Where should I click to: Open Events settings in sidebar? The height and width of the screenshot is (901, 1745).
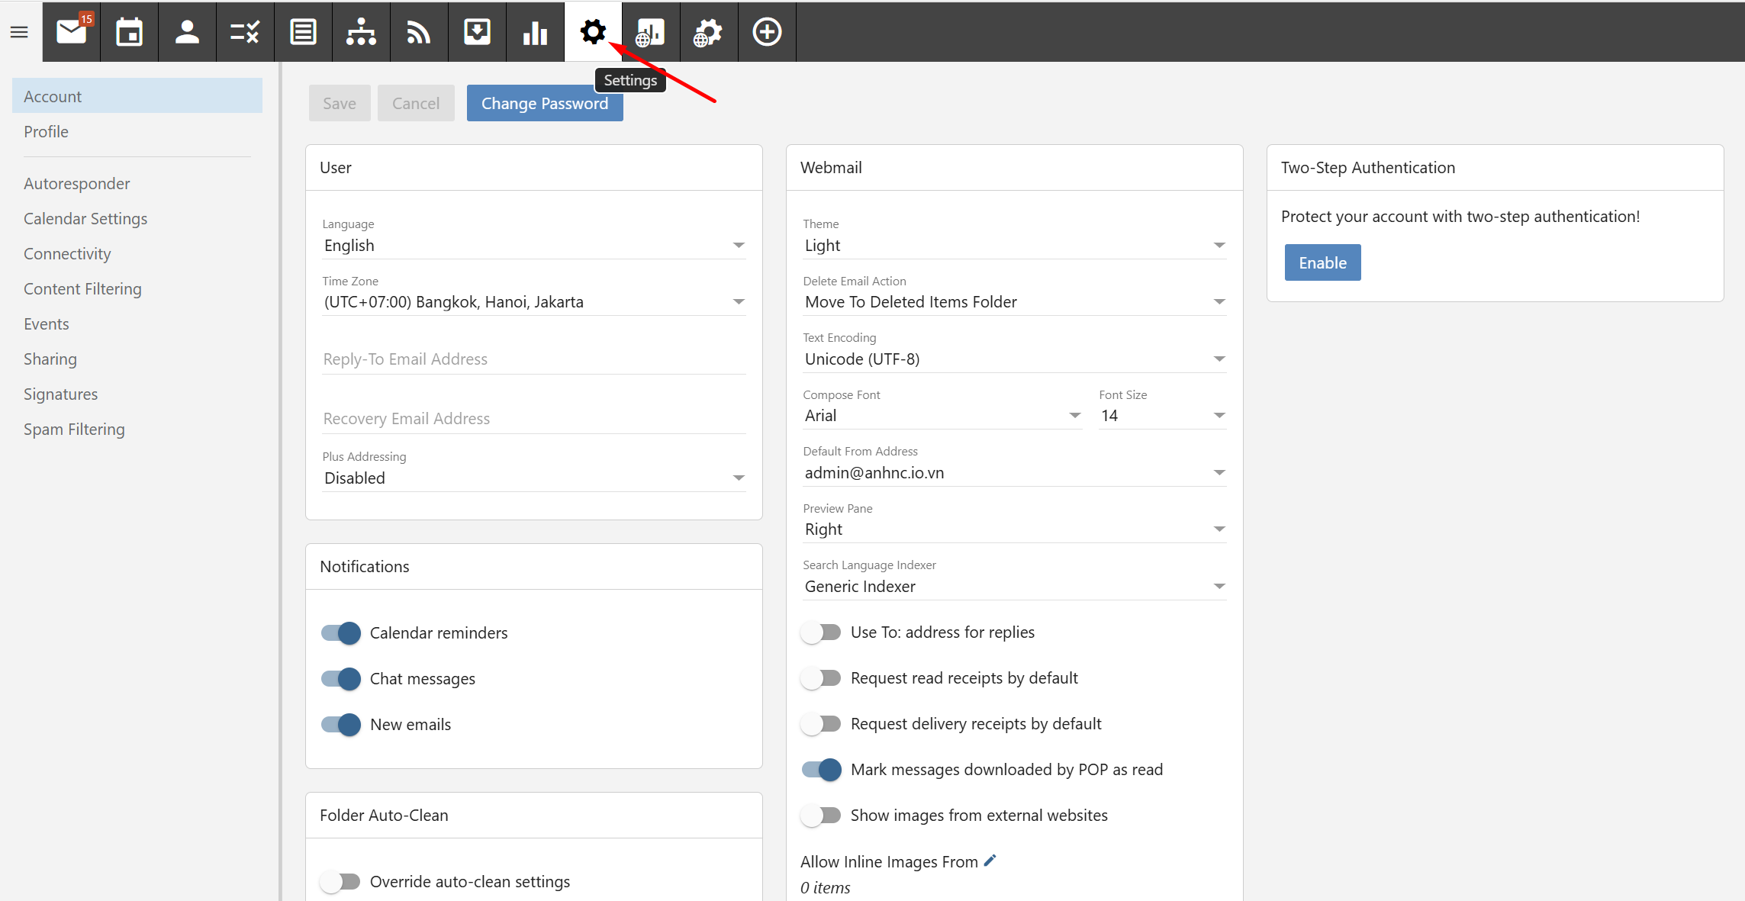coord(137,323)
